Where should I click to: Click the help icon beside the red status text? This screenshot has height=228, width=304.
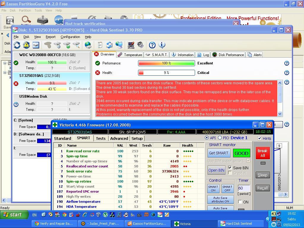click(x=287, y=83)
